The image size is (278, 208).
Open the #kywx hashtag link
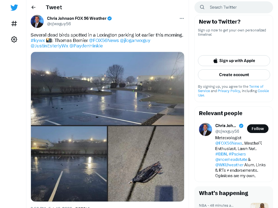tap(38, 40)
